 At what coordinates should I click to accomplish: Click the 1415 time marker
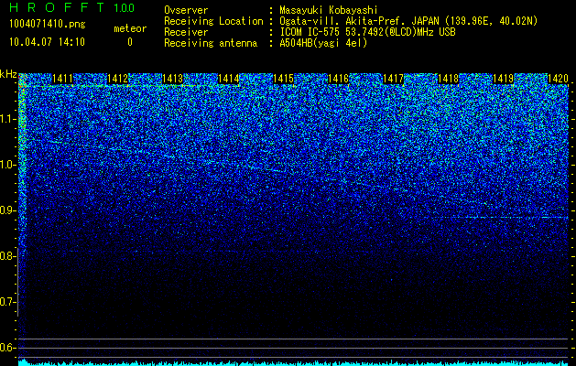click(x=284, y=79)
